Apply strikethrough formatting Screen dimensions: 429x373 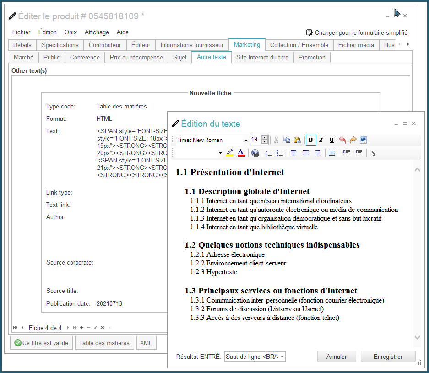(x=373, y=153)
